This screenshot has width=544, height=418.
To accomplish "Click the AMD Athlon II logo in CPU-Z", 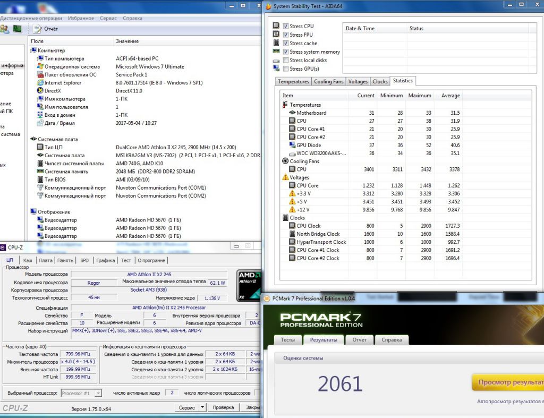I will (249, 286).
